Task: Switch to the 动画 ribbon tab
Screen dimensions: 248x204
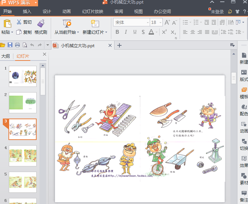Action: (x=67, y=12)
